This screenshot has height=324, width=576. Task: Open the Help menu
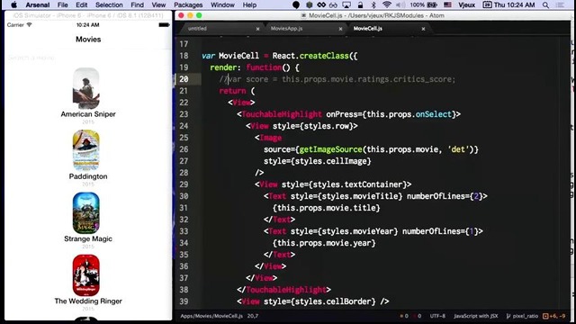tap(249, 4)
